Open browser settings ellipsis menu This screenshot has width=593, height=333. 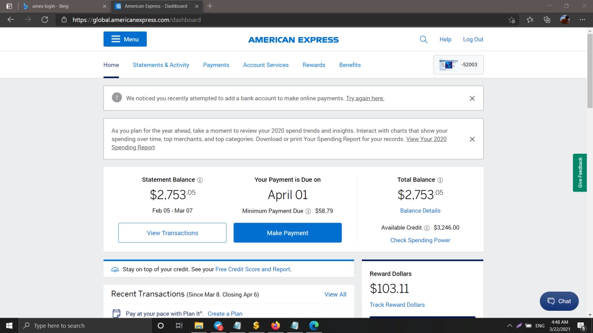[x=582, y=20]
